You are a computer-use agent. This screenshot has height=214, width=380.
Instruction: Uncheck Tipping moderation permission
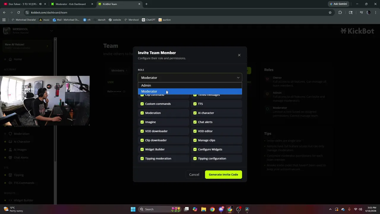pos(142,158)
